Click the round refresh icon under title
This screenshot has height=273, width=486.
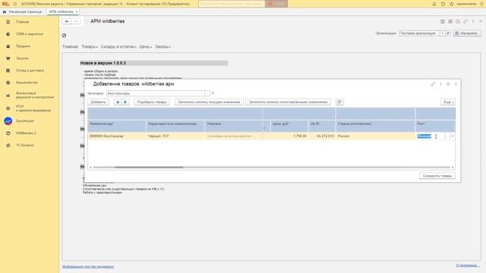point(64,36)
